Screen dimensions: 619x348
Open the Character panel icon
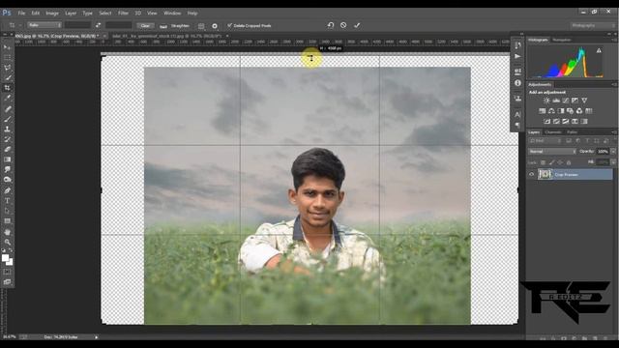point(517,114)
